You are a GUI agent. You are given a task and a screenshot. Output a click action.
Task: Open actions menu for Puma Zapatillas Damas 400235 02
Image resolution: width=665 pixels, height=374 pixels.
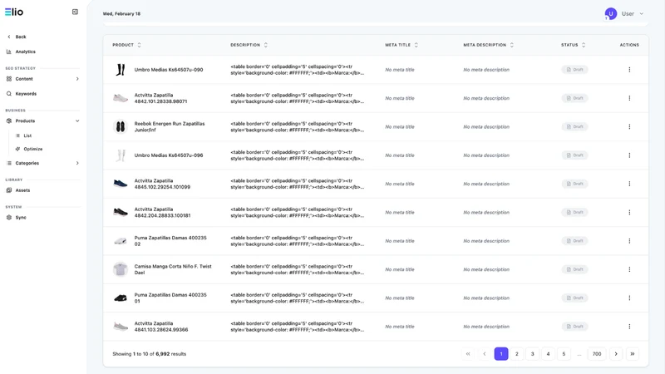tap(629, 241)
